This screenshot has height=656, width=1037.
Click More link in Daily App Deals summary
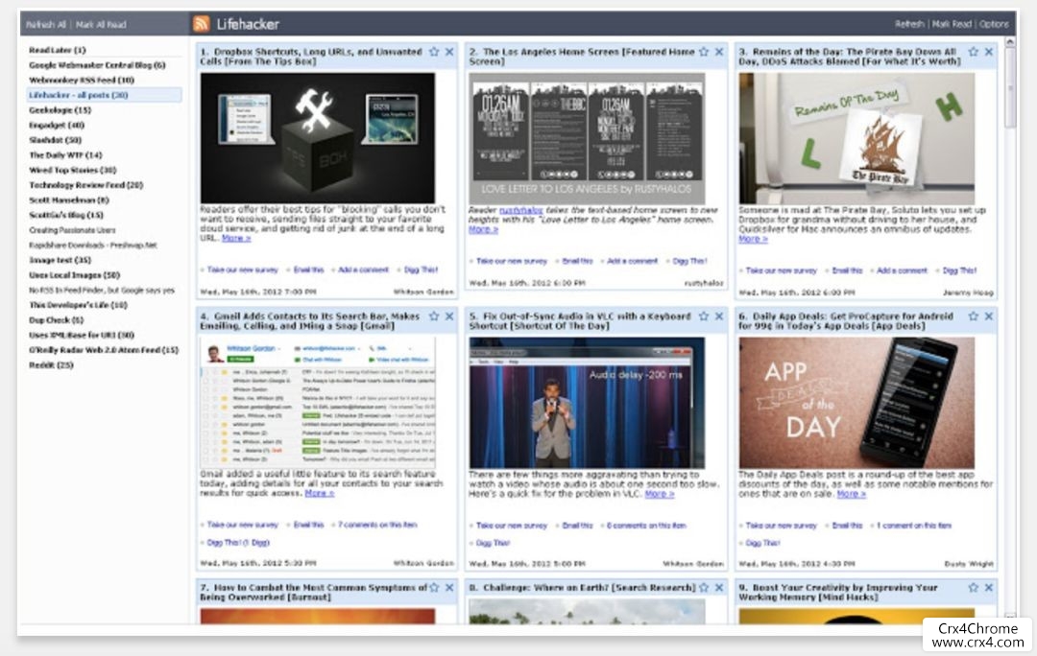pyautogui.click(x=851, y=494)
